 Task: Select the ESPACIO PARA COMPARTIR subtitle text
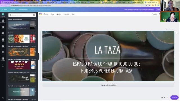pos(107,67)
